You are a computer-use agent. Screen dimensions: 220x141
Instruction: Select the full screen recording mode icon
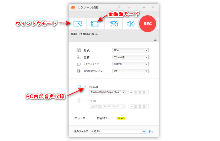point(95,24)
